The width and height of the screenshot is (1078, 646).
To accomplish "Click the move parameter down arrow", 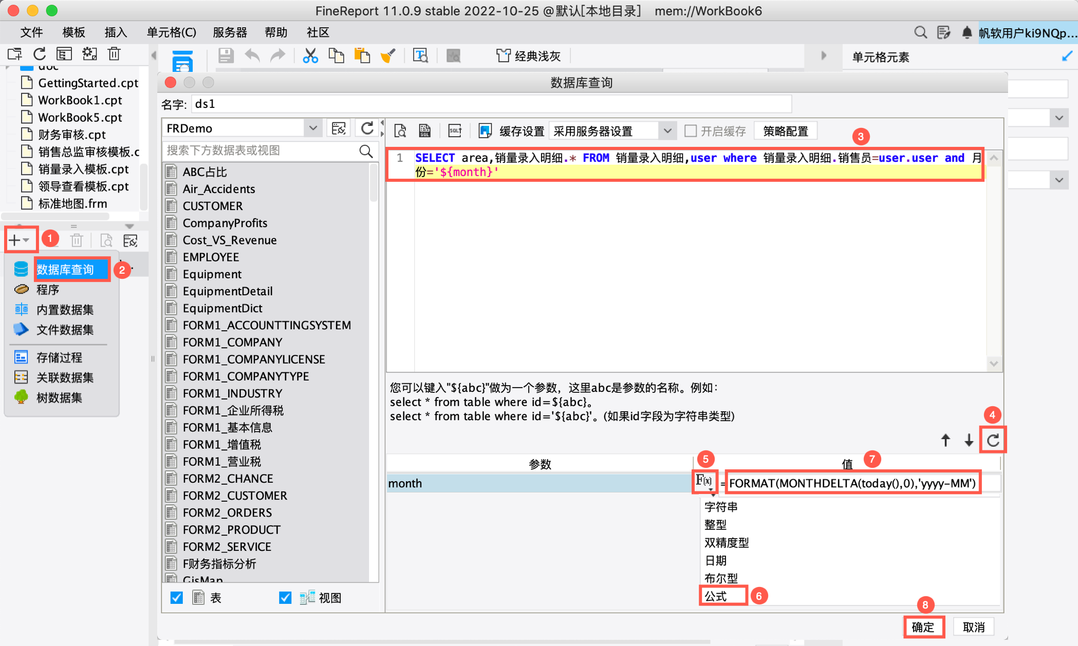I will (969, 440).
